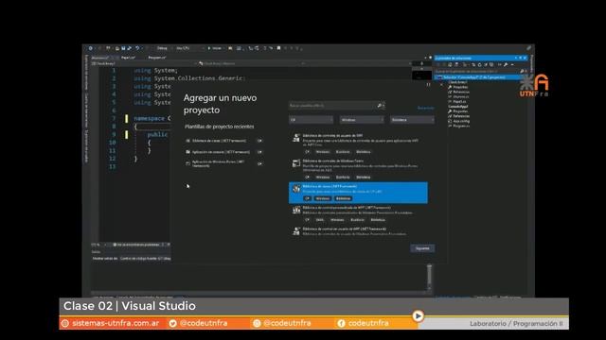The height and width of the screenshot is (340, 606).
Task: Click Properties wrench icon in Solution Explorer toolbar
Action: [x=506, y=65]
